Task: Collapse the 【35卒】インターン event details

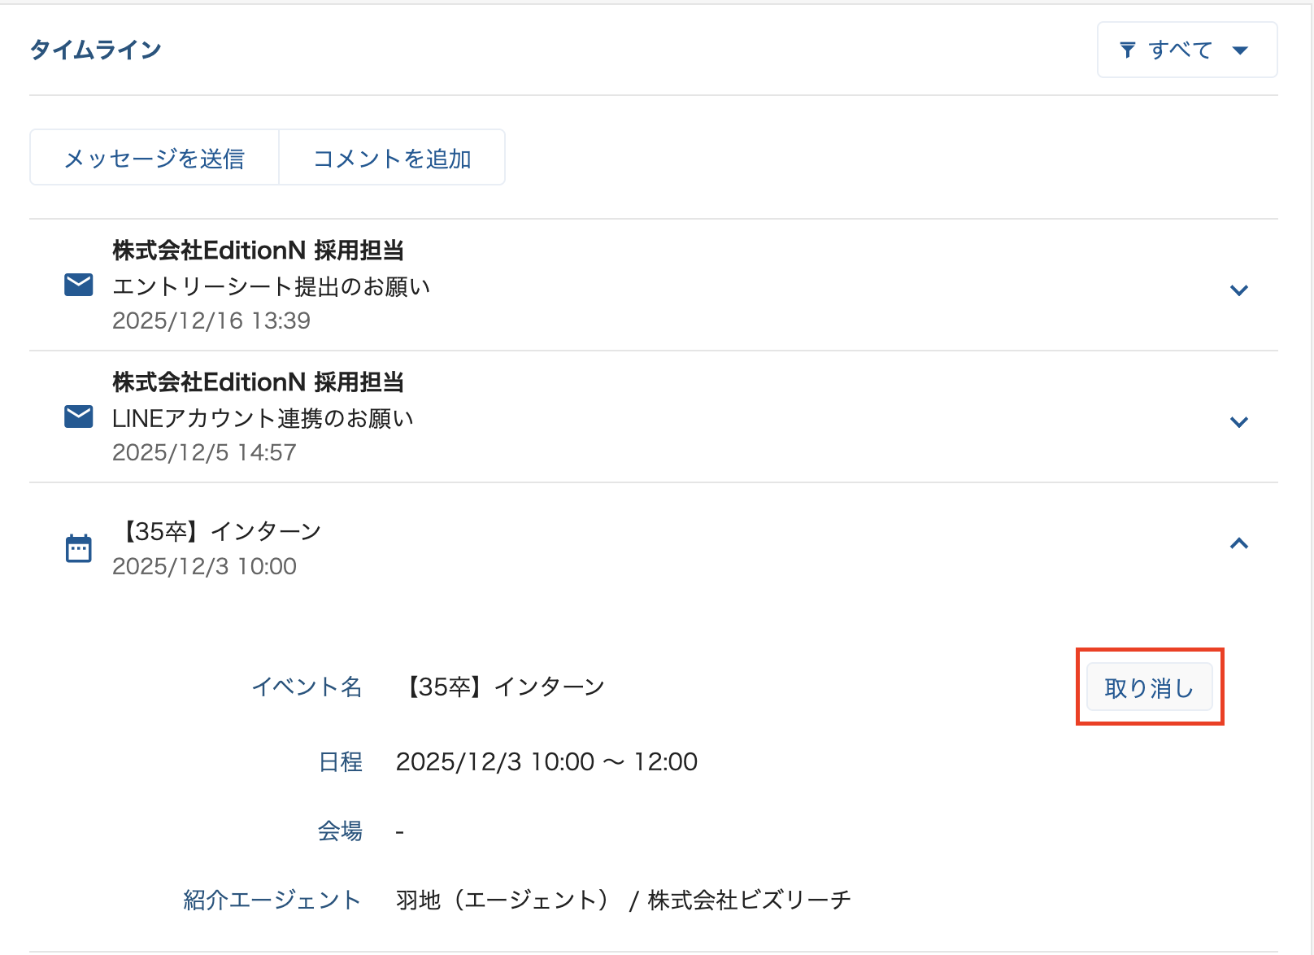Action: [1238, 543]
